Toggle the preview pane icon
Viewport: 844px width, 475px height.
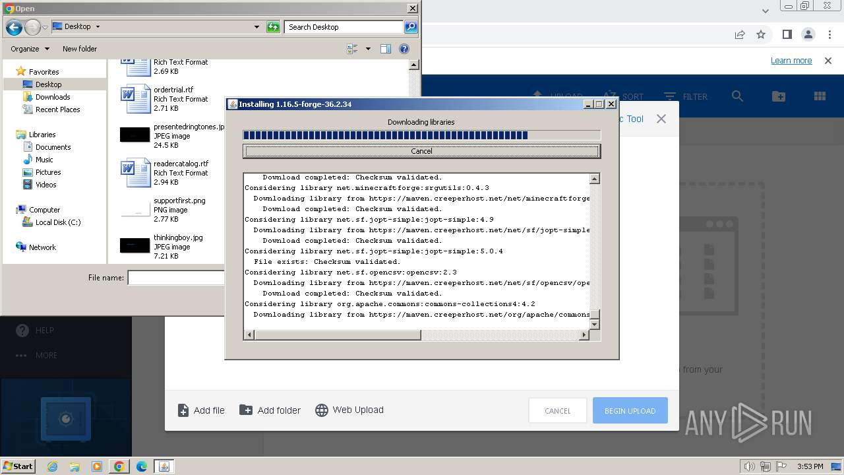click(386, 49)
